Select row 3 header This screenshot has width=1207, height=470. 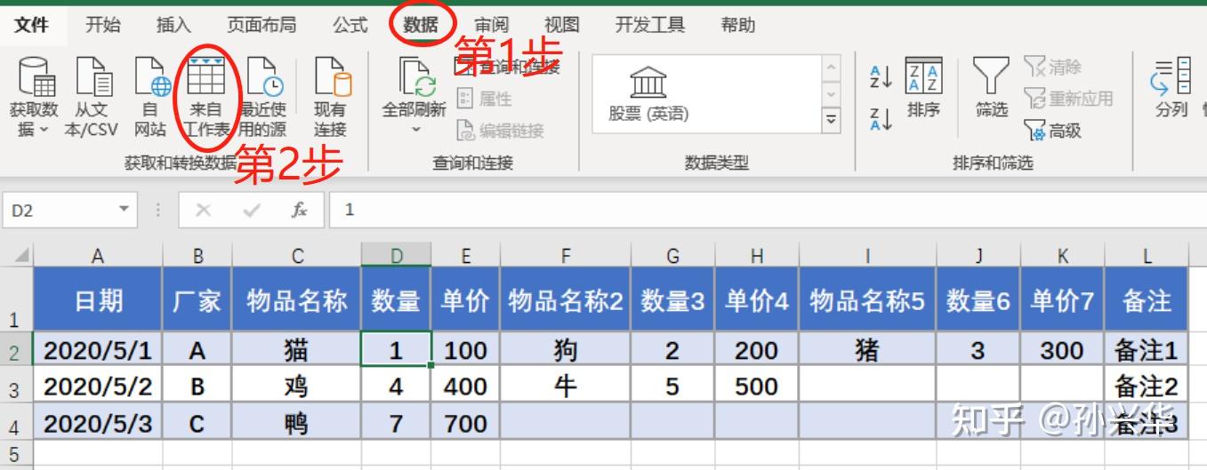[16, 387]
